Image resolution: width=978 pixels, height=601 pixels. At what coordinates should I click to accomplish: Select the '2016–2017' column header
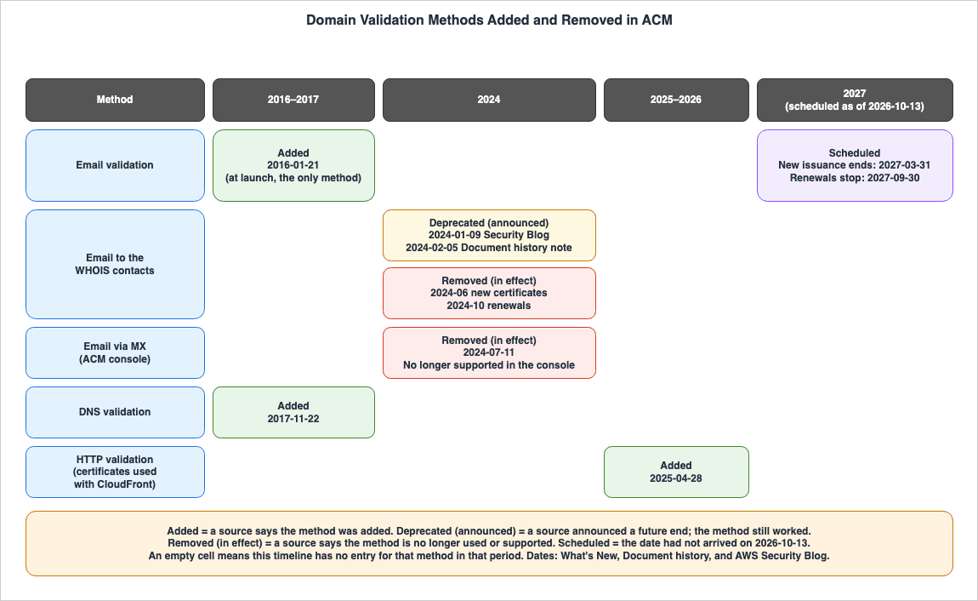click(293, 100)
